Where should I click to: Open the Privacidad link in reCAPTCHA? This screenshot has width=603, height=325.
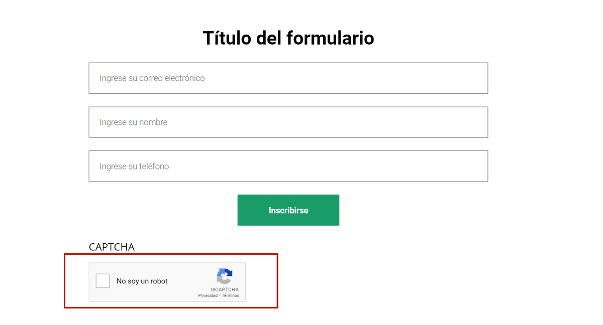pyautogui.click(x=208, y=296)
